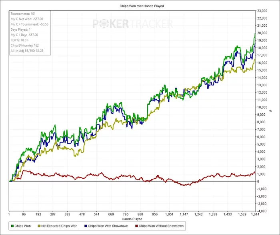The width and height of the screenshot is (280, 235).
Task: Select the 'Chips Won With Showdown' legend label
Action: [108, 226]
